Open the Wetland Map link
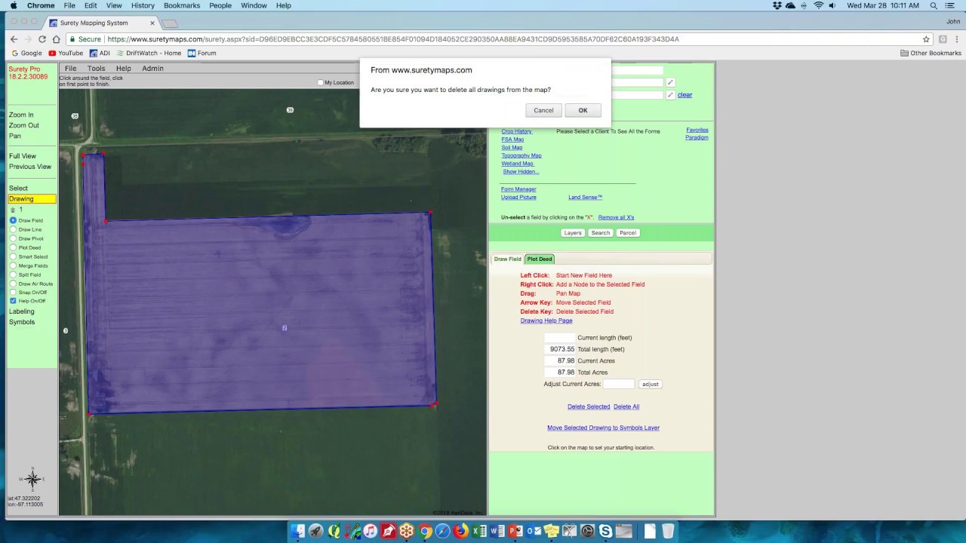966x543 pixels. click(517, 164)
